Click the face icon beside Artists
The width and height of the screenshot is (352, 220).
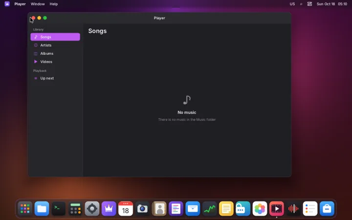click(36, 45)
